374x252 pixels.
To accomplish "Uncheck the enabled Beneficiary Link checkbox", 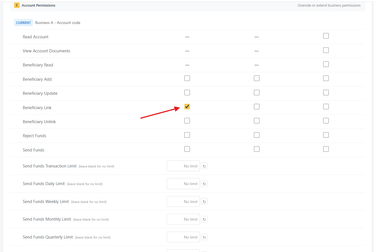I will [187, 107].
